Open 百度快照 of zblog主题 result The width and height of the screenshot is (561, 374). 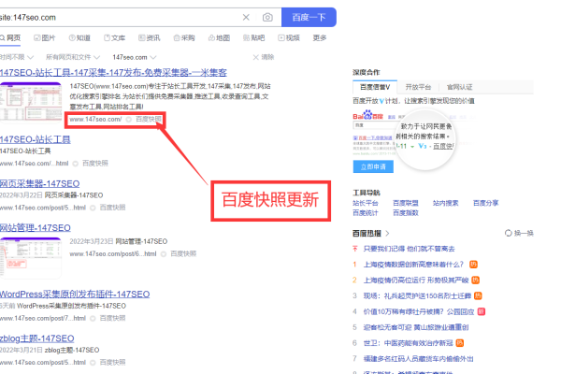pos(112,362)
